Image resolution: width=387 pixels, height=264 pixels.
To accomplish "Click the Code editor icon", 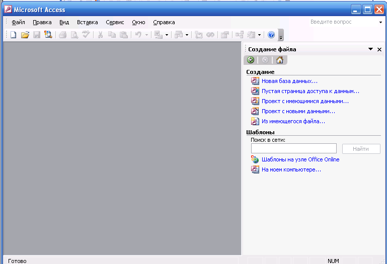I will click(x=198, y=35).
